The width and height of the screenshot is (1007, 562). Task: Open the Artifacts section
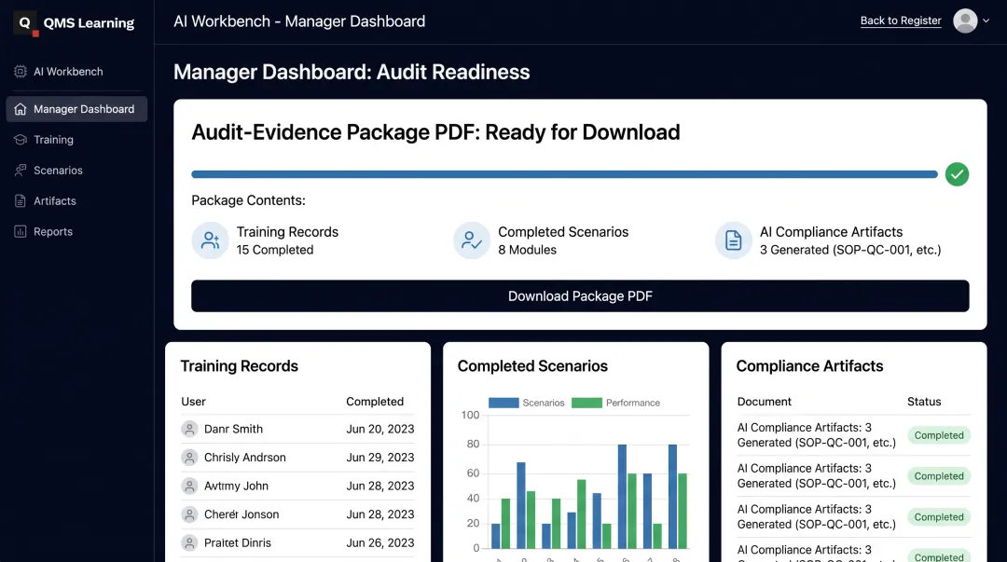pyautogui.click(x=76, y=201)
